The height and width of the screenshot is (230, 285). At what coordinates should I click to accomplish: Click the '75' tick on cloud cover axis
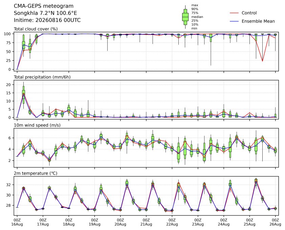click(x=8, y=43)
